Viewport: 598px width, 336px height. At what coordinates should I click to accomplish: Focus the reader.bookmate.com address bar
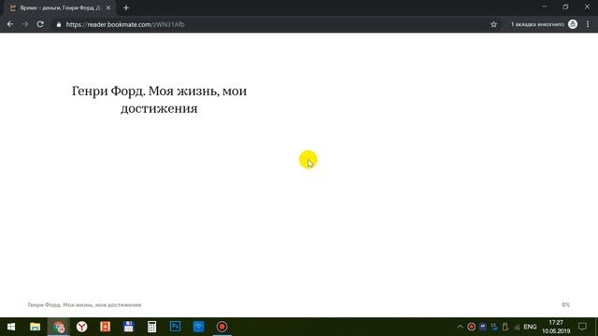[275, 24]
